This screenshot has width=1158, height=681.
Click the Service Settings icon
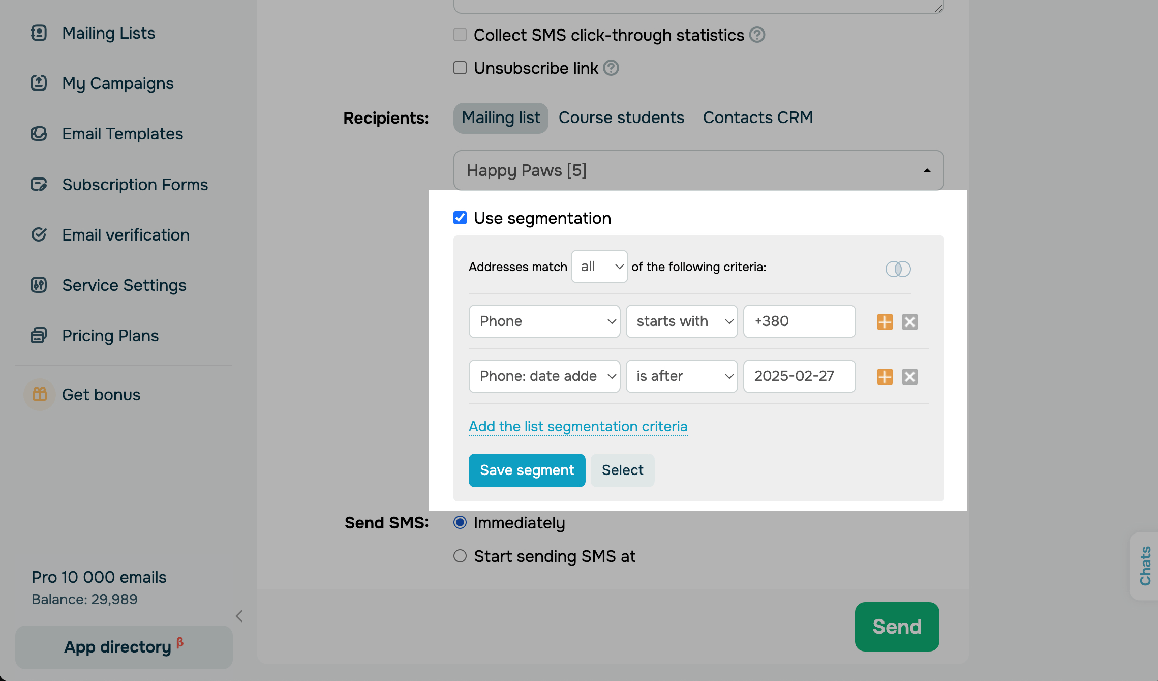(x=39, y=285)
